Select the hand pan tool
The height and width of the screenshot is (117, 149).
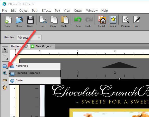[5, 87]
